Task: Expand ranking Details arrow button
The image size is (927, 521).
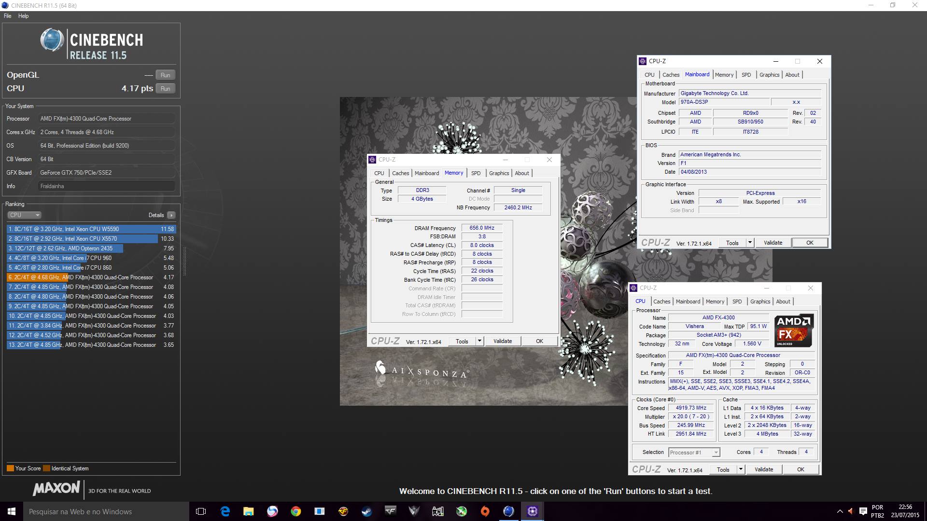Action: point(171,215)
